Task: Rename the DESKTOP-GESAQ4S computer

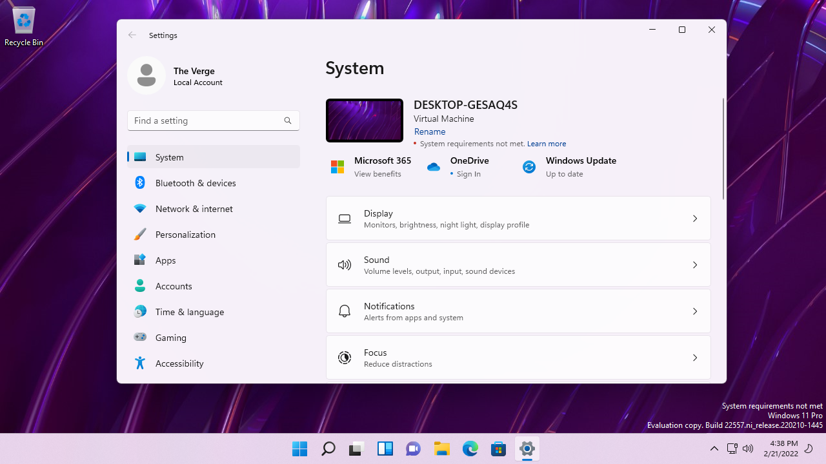Action: (x=429, y=131)
